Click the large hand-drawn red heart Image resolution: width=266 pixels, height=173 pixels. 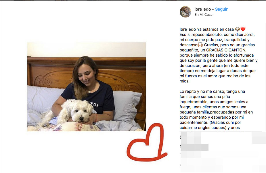147,142
